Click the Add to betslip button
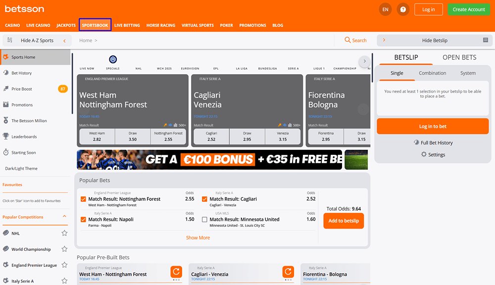This screenshot has width=495, height=285. pos(344,221)
